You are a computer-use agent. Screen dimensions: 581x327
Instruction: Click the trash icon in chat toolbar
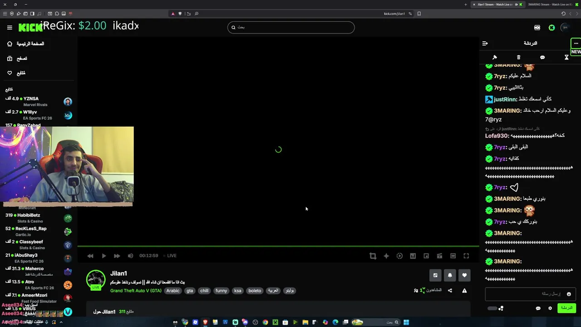(x=518, y=58)
